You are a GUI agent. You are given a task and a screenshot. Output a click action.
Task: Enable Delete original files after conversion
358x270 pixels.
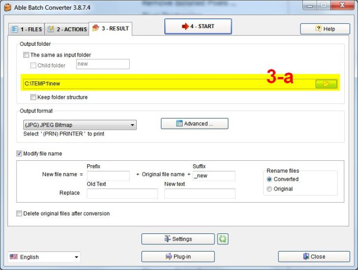pyautogui.click(x=19, y=213)
